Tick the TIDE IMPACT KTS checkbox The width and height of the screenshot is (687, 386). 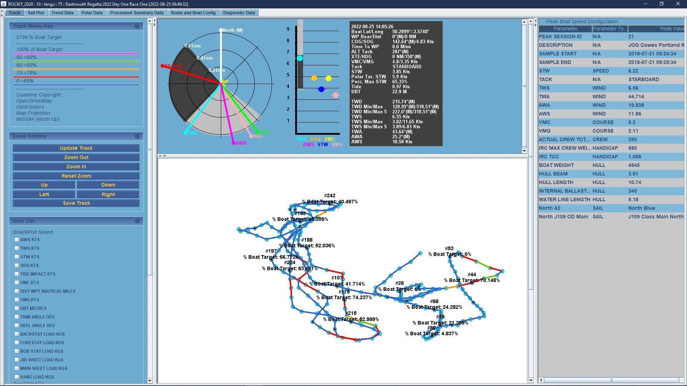click(x=16, y=274)
